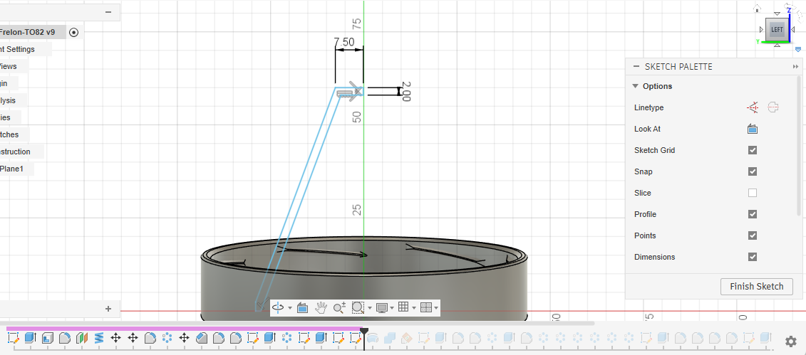The width and height of the screenshot is (806, 355).
Task: Enable the Slice checkbox
Action: click(x=753, y=193)
